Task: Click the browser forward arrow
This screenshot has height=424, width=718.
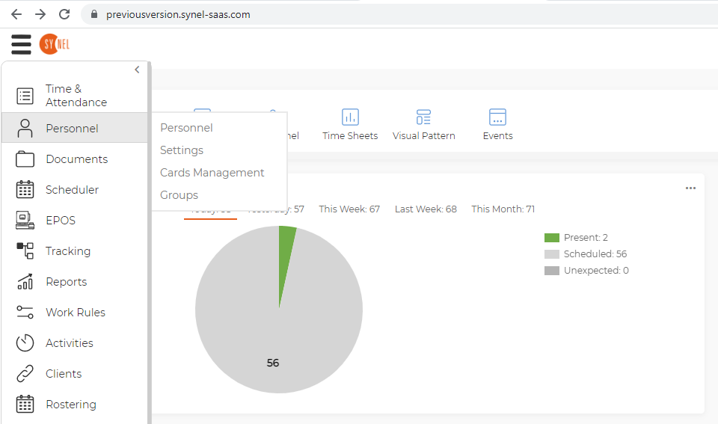Action: click(40, 14)
